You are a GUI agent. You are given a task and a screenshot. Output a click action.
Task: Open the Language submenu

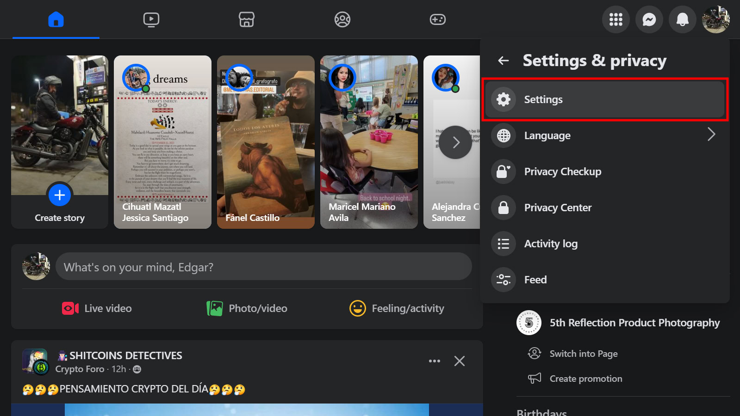point(605,135)
